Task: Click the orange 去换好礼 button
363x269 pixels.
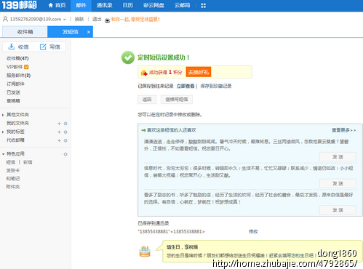Action: pyautogui.click(x=199, y=72)
